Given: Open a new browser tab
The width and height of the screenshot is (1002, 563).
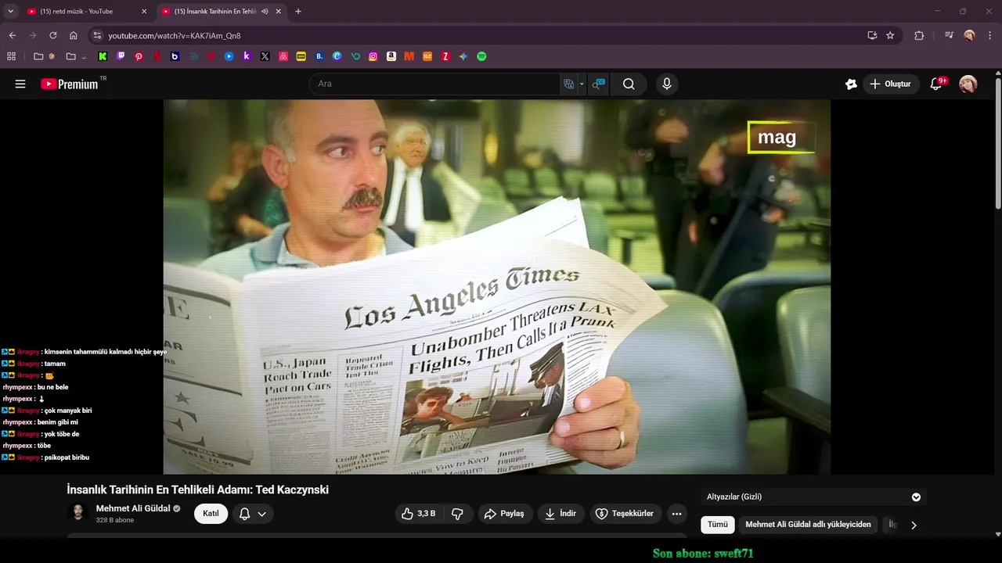Looking at the screenshot, I should tap(298, 12).
